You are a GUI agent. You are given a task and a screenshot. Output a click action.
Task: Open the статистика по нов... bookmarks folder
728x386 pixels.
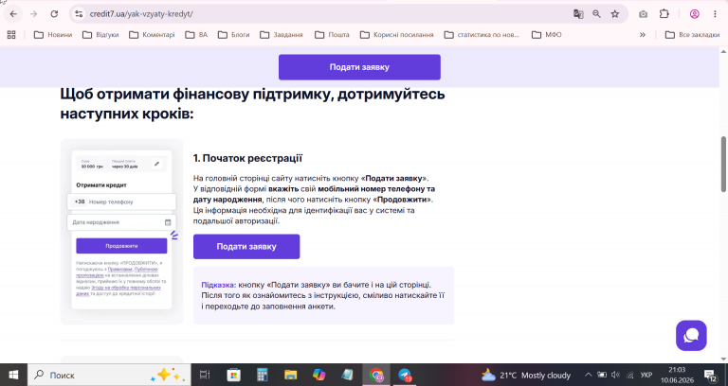(x=482, y=35)
